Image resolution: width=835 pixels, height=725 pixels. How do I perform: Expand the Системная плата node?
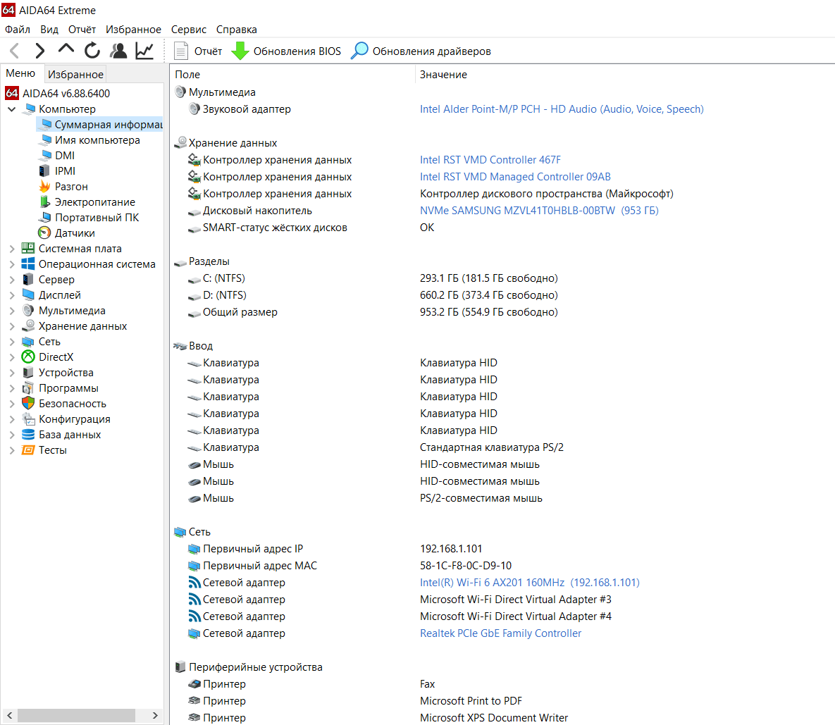pos(12,249)
